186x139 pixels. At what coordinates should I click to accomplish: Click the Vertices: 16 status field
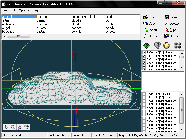point(59,135)
